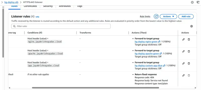Image resolution: width=201 pixels, height=90 pixels.
Task: Edit the default rule with pencil icon
Action: pos(183,75)
